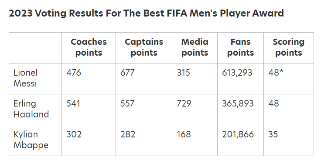Click Messi's fans points 613,293
The image size is (321, 160).
[237, 73]
